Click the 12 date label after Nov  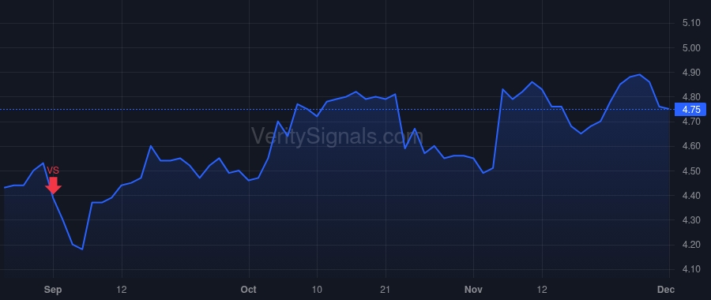pyautogui.click(x=542, y=290)
